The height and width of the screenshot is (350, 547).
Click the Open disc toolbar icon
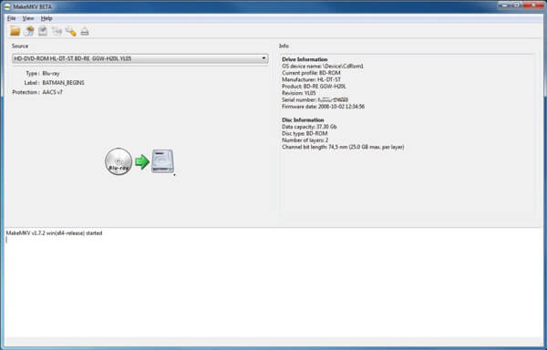click(x=29, y=31)
